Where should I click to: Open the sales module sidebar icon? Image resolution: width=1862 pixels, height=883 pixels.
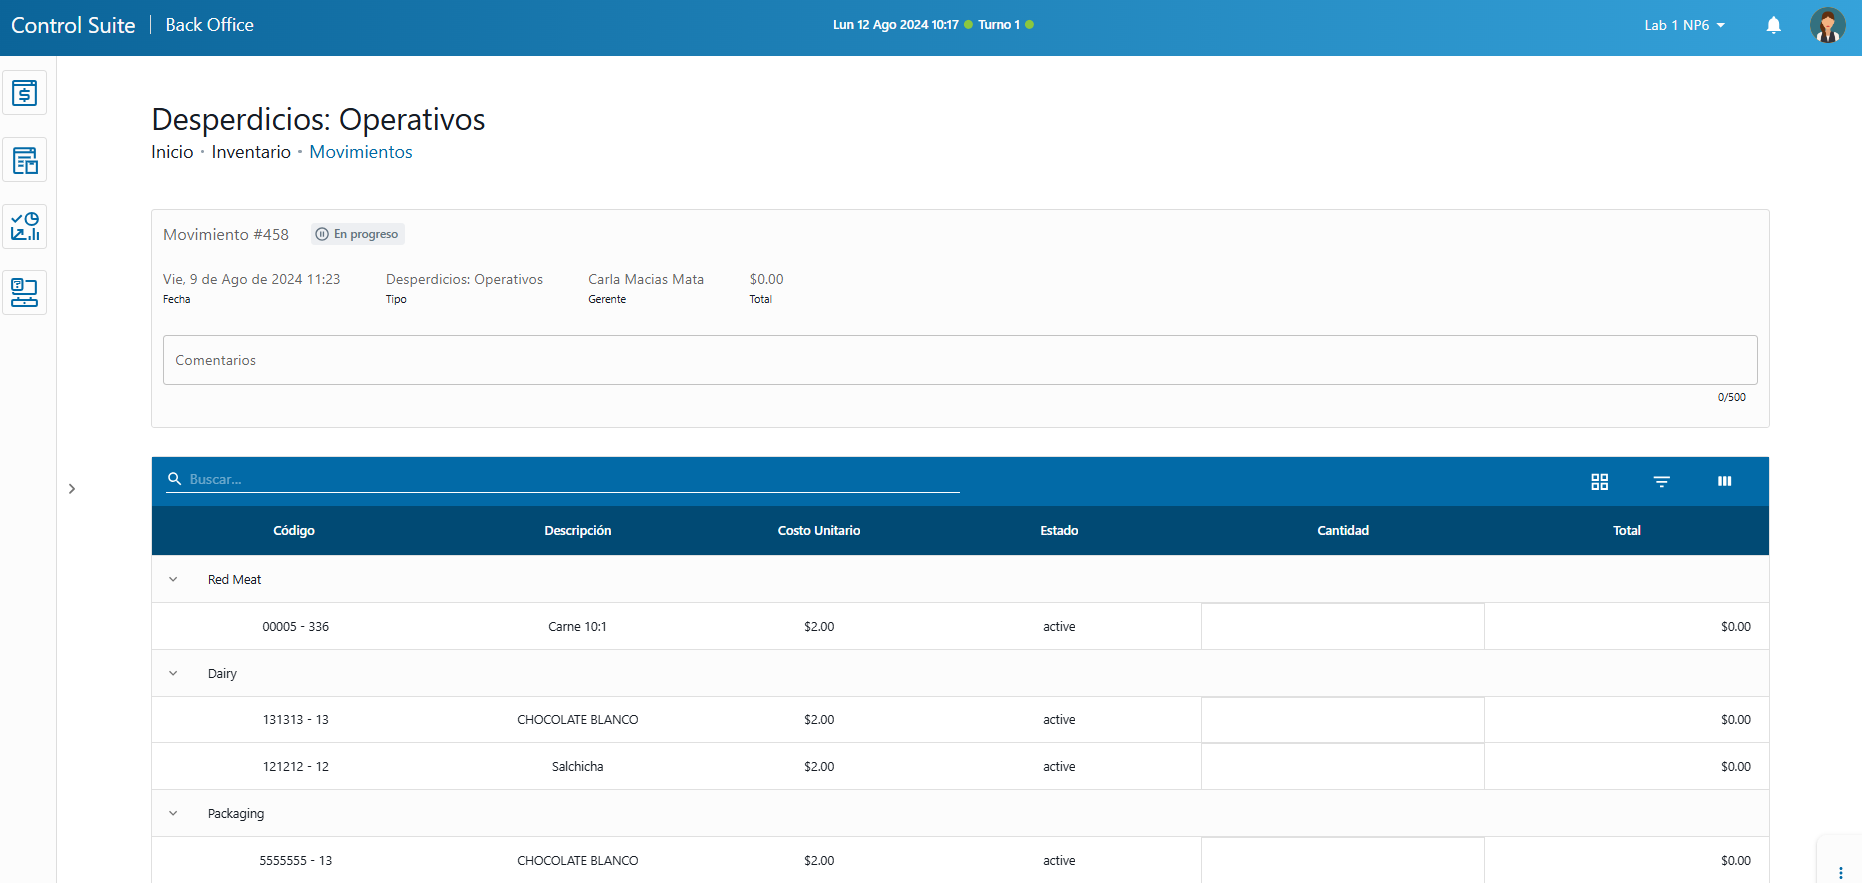point(25,93)
